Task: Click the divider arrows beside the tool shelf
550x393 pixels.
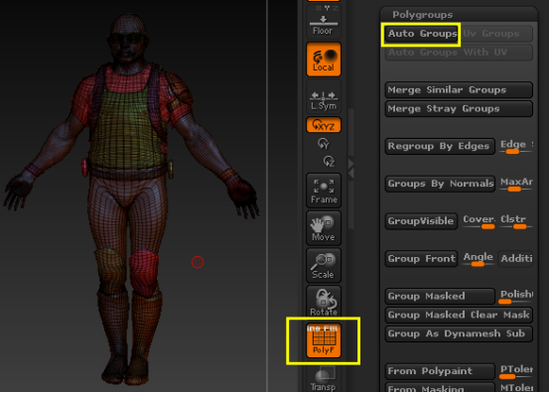Action: [x=350, y=169]
